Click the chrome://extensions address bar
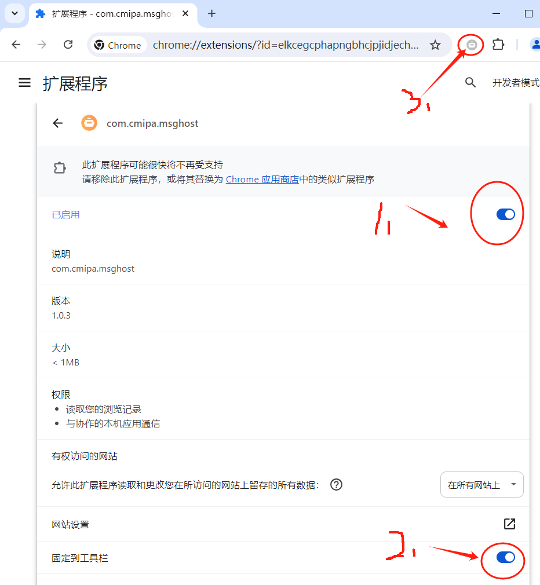Viewport: 540px width, 585px height. [286, 45]
